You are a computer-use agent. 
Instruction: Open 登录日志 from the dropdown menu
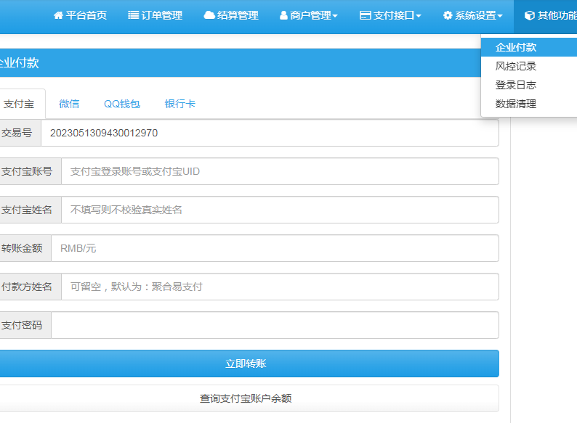pos(529,85)
